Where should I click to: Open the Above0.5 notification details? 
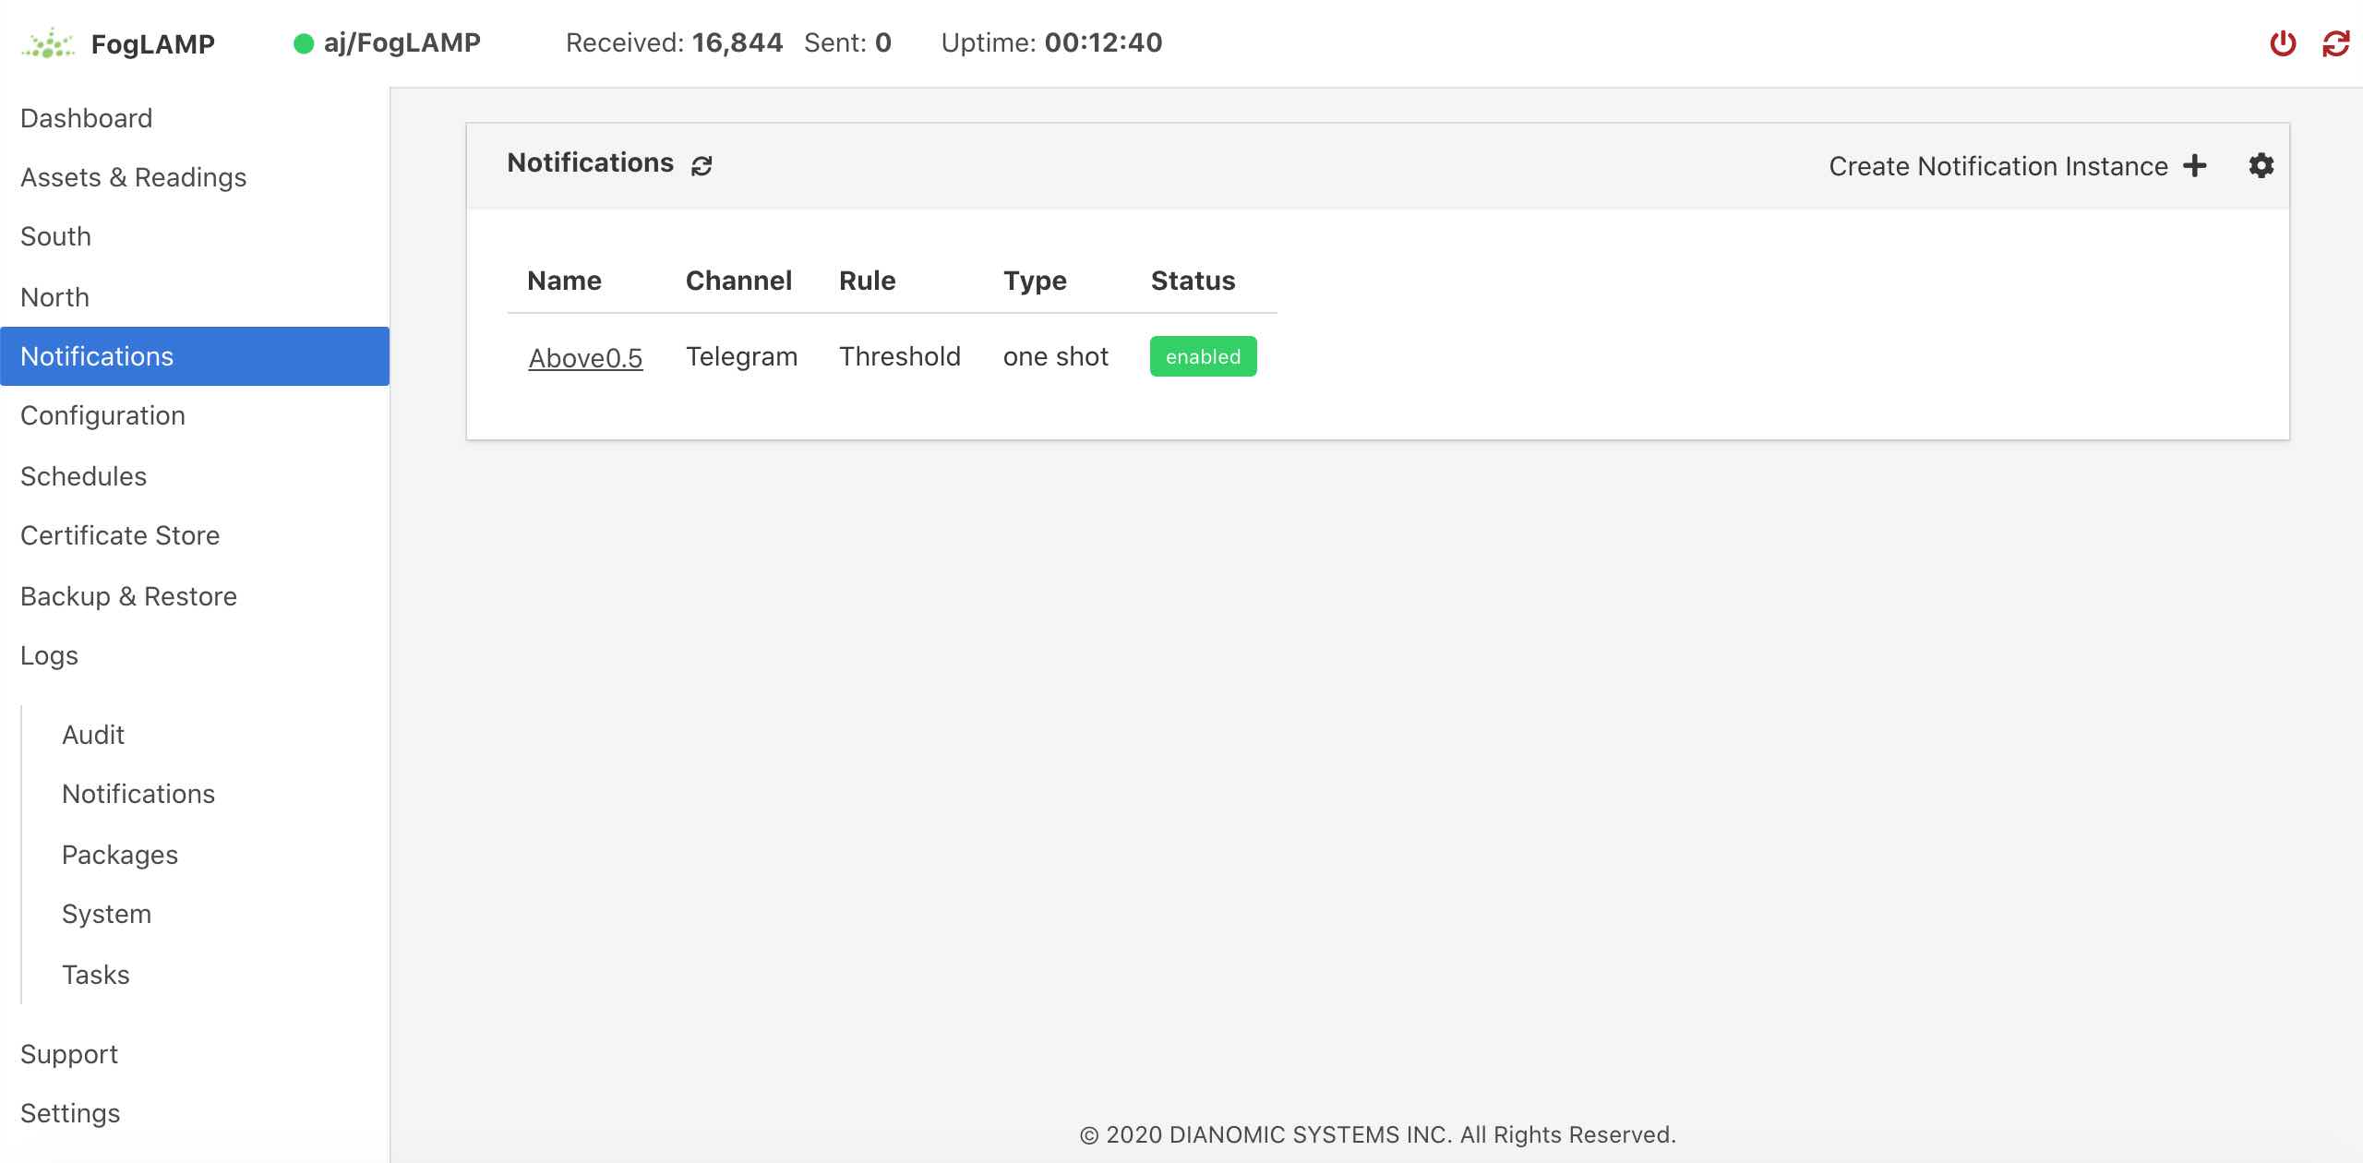[584, 357]
